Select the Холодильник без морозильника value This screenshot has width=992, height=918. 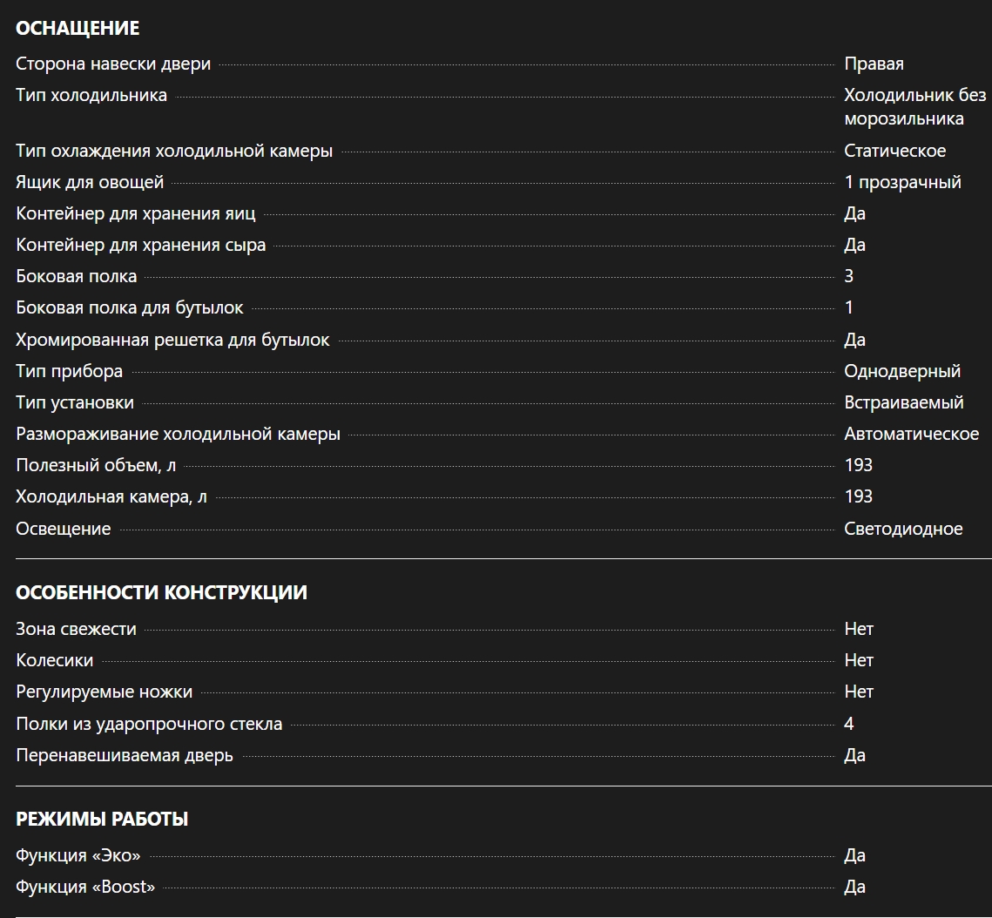point(914,106)
